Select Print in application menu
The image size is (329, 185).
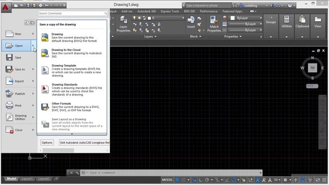(x=18, y=106)
